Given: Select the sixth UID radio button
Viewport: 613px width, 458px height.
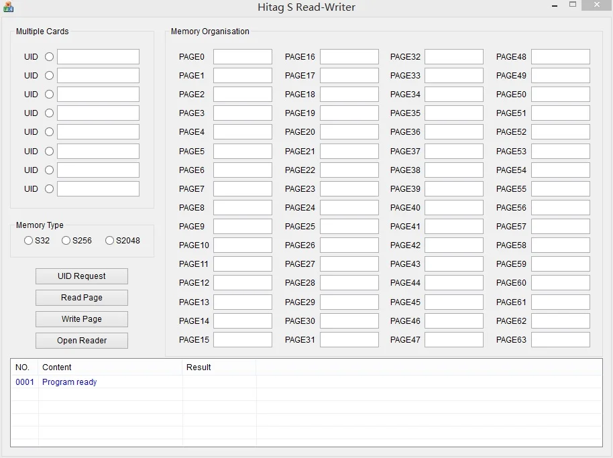Looking at the screenshot, I should click(49, 152).
